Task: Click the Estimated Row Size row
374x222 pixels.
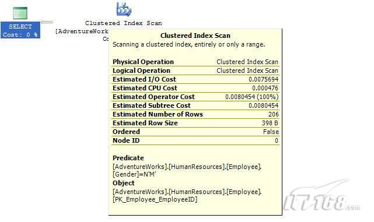Action: click(x=195, y=123)
